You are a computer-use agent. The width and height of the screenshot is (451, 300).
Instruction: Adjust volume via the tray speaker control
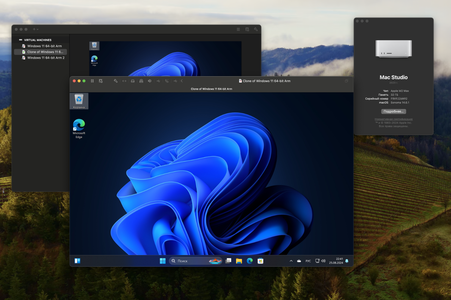pos(323,261)
